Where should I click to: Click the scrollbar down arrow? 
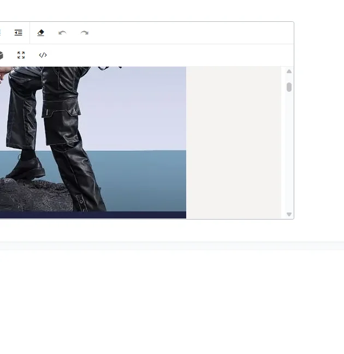point(289,214)
